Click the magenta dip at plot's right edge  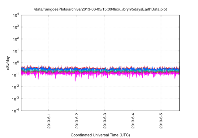pyautogui.click(x=175, y=78)
